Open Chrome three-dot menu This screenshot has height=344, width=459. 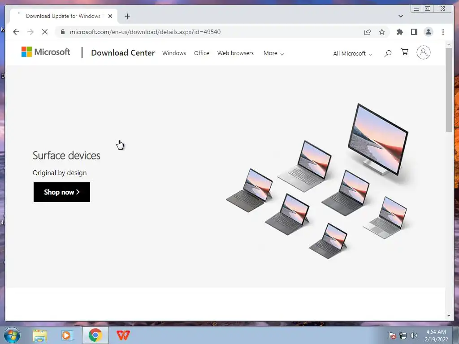pyautogui.click(x=443, y=32)
